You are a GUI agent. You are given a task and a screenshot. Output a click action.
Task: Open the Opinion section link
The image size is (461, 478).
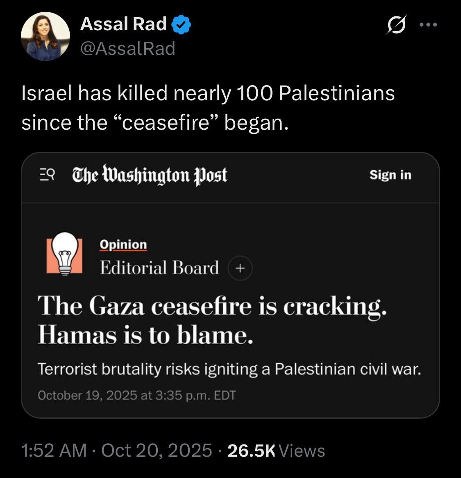click(123, 245)
